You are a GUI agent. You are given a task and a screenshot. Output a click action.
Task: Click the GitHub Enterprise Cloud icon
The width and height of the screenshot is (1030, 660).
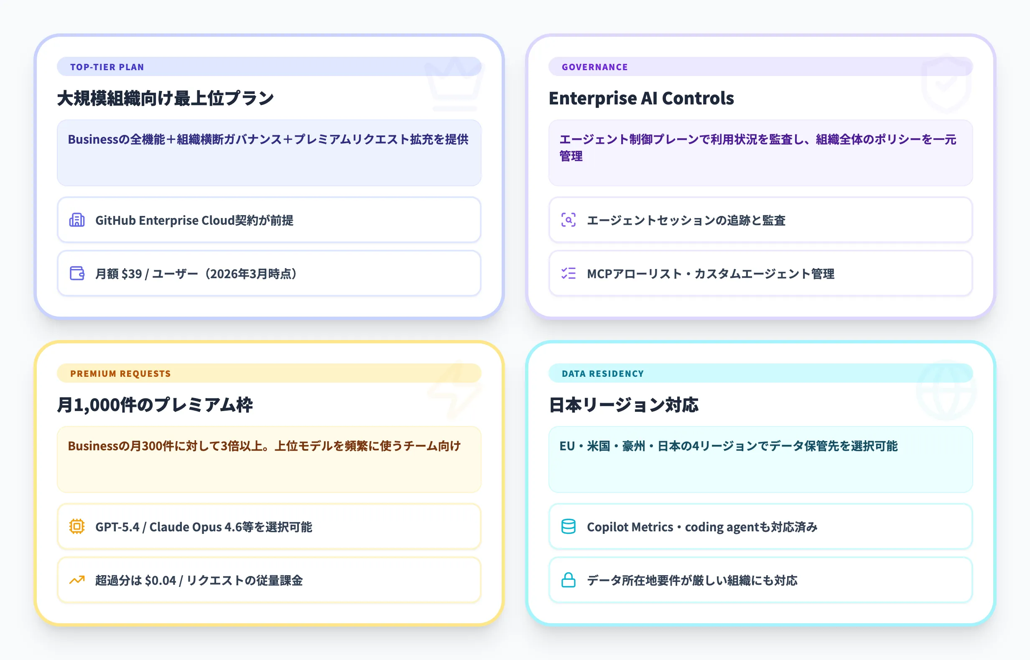(76, 220)
